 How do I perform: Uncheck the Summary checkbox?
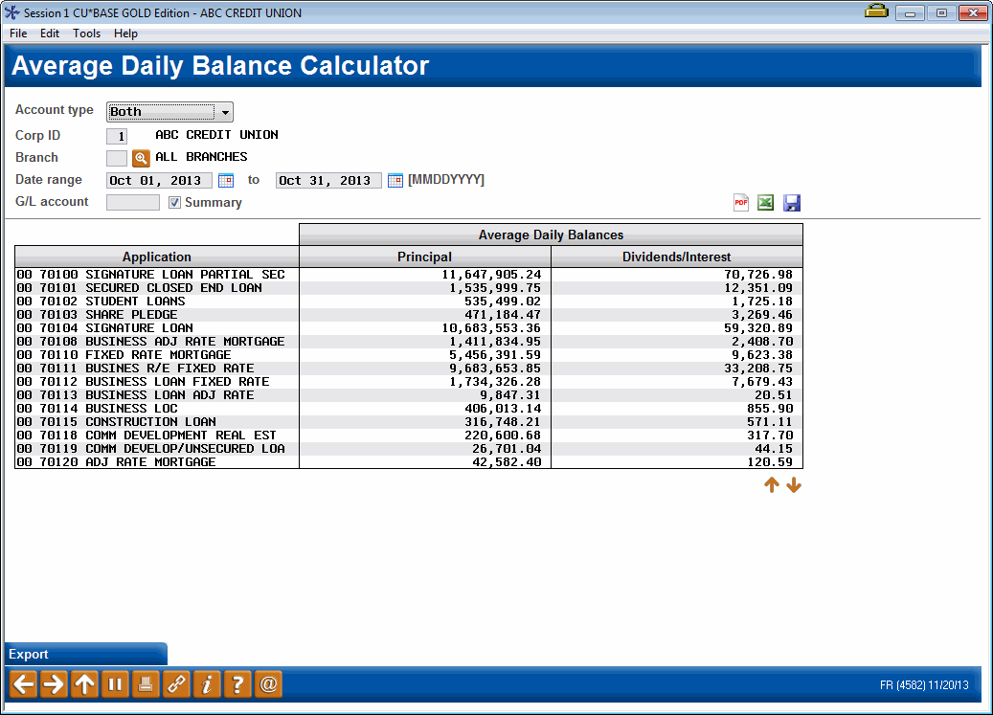tap(174, 202)
